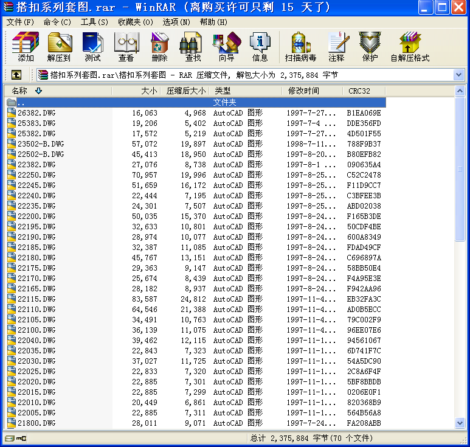Convert to SFX (自解压格式) icon

pyautogui.click(x=410, y=46)
